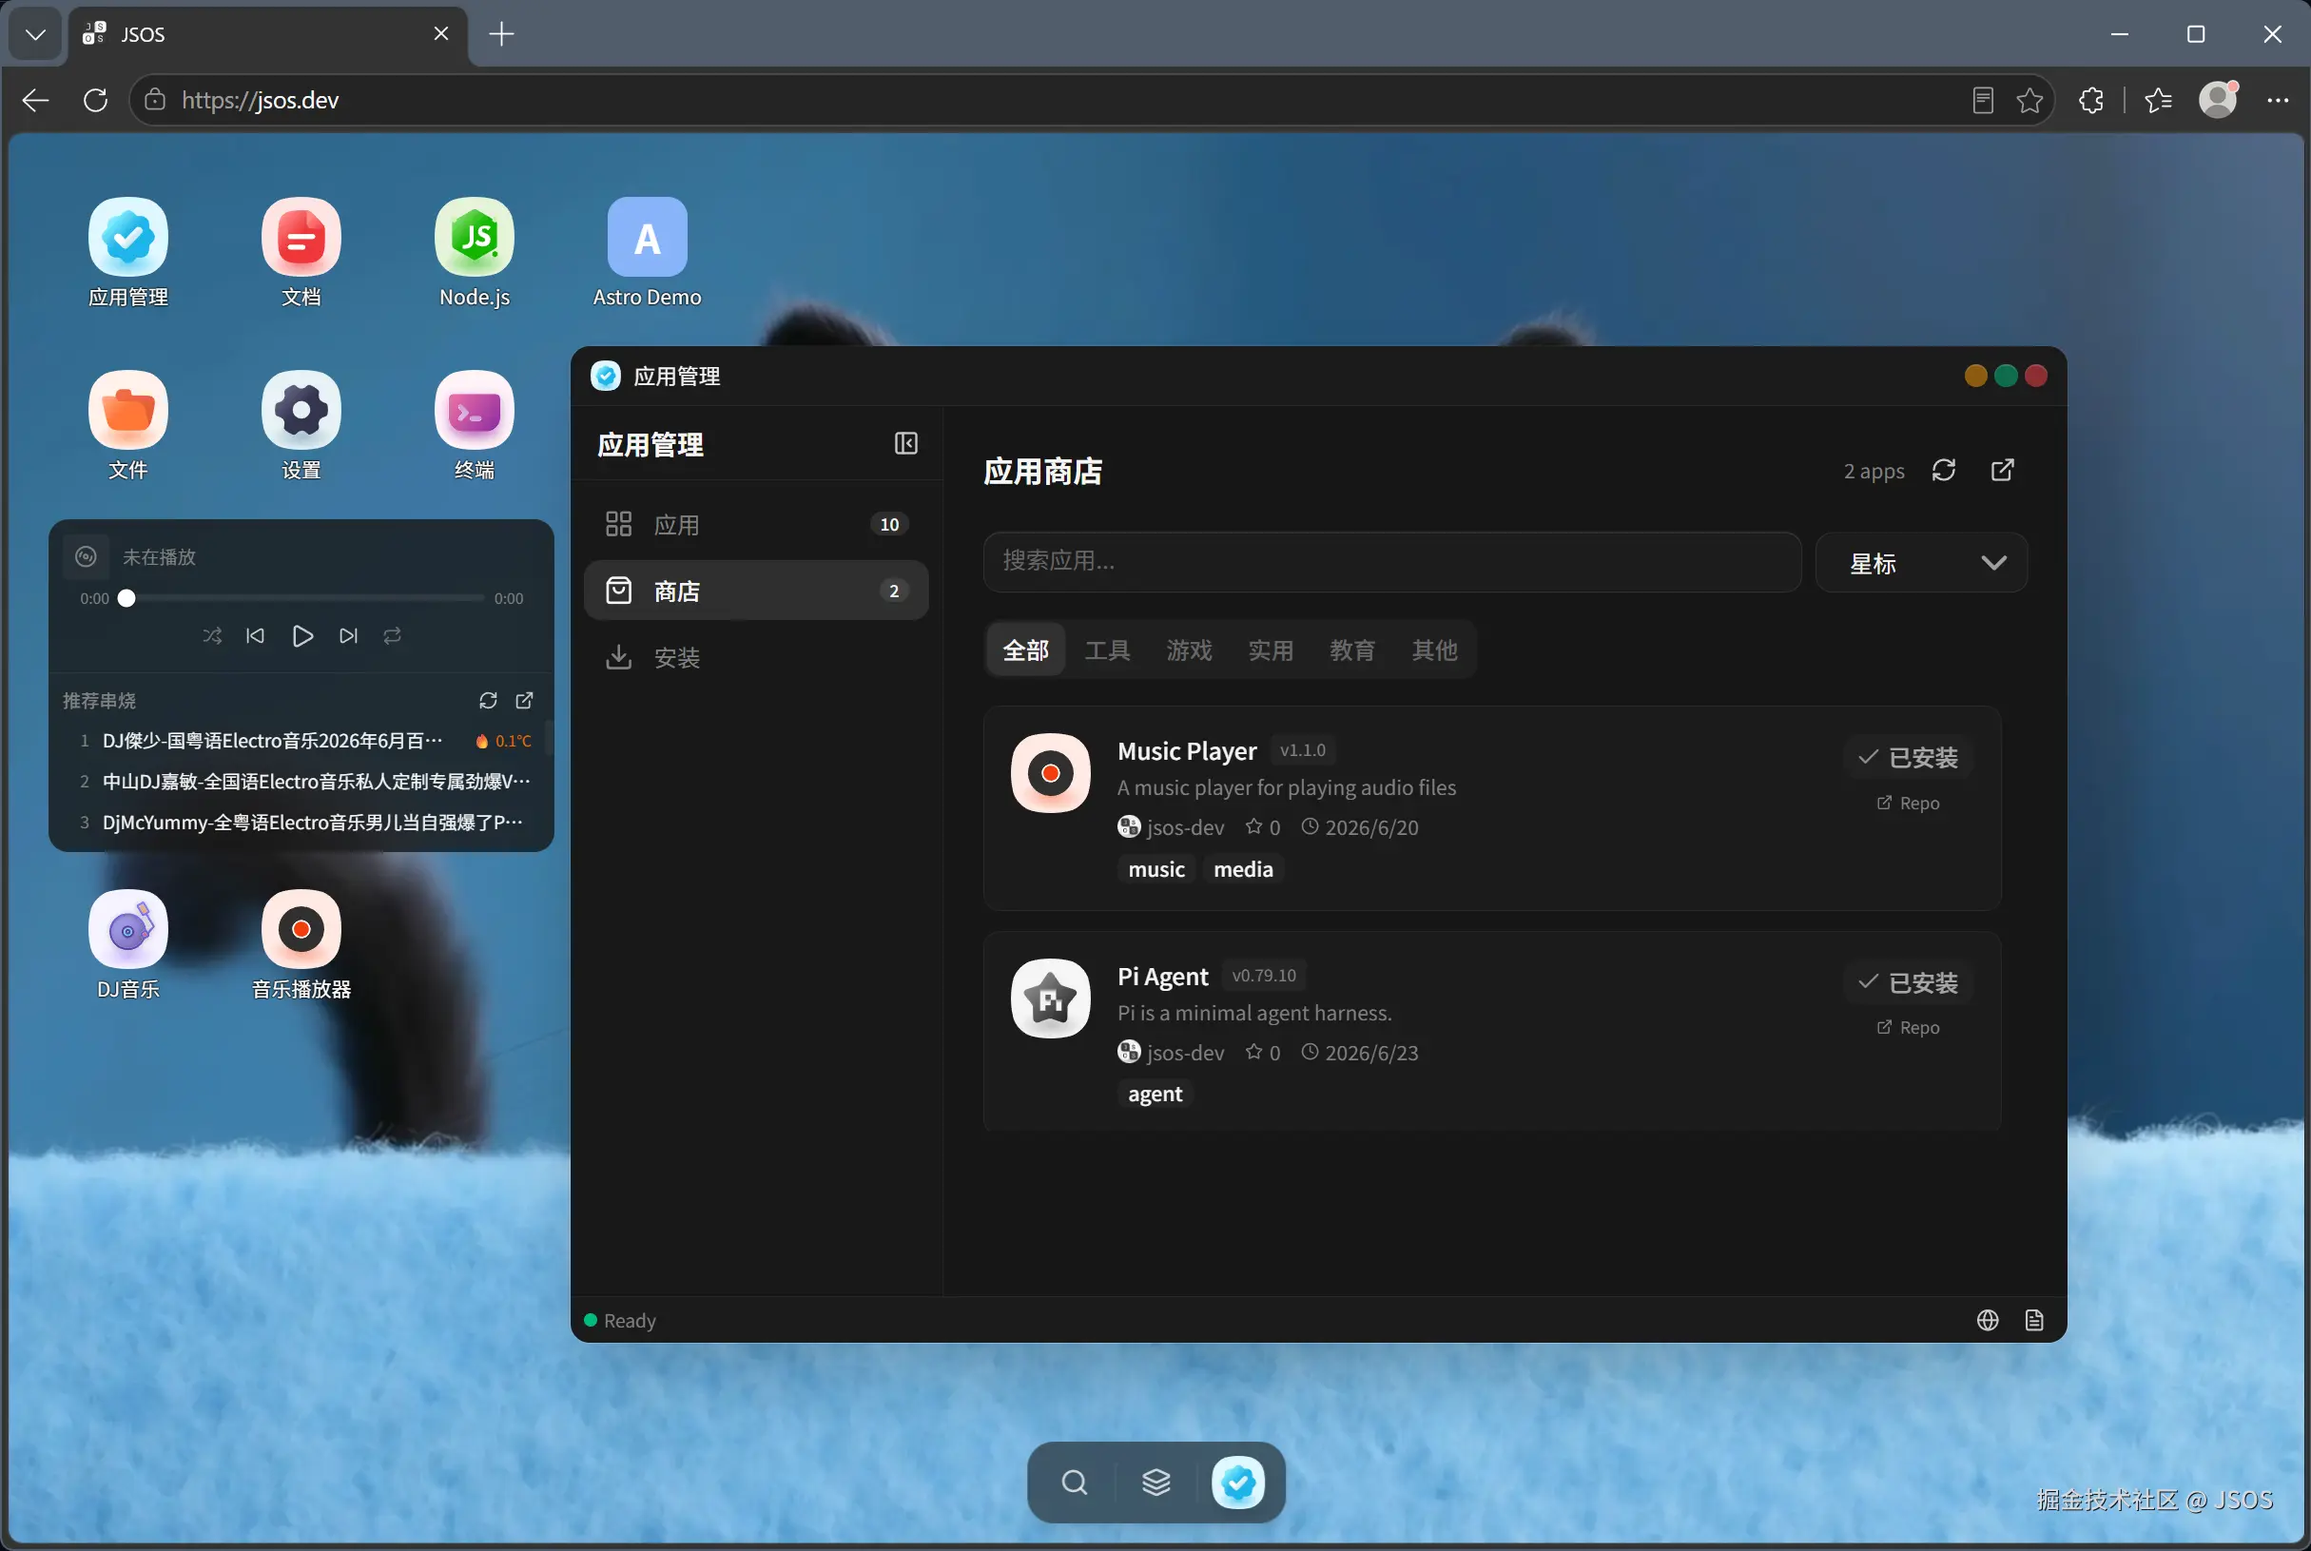The image size is (2311, 1551).
Task: Toggle shuffle in the music widget
Action: coord(212,635)
